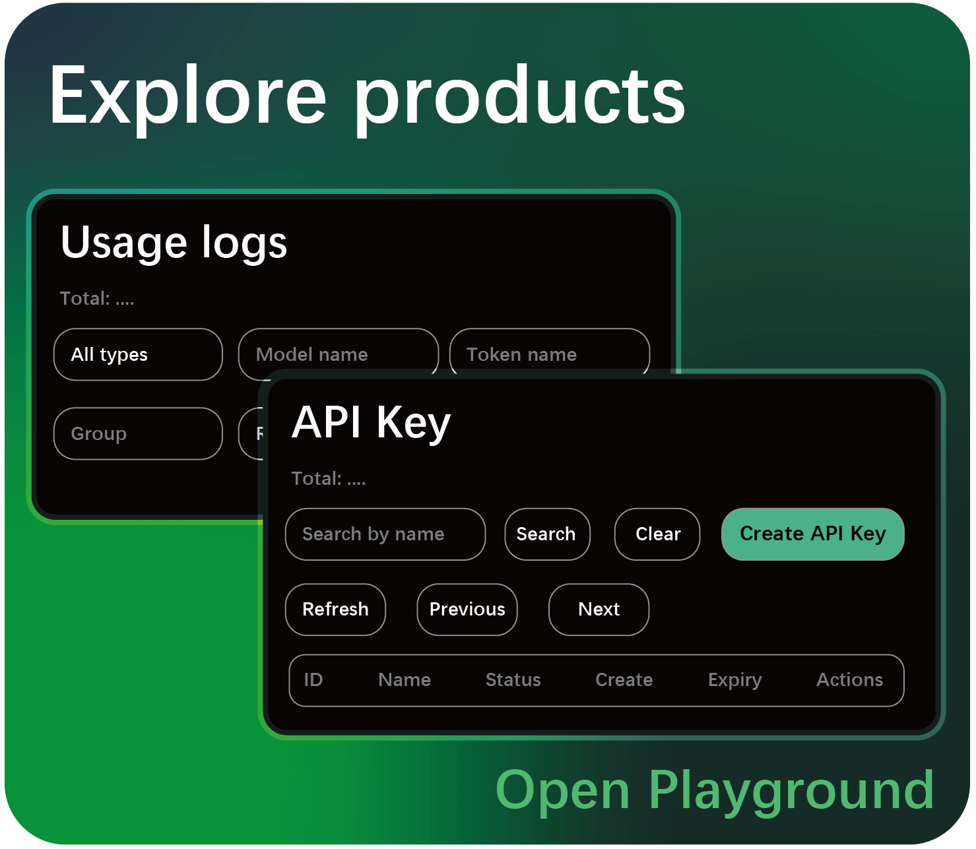Image resolution: width=976 pixels, height=849 pixels.
Task: Go to the Previous page of keys
Action: click(x=467, y=610)
